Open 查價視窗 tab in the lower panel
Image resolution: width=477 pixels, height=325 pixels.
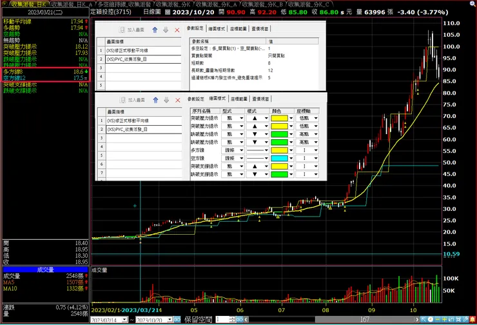(260, 99)
